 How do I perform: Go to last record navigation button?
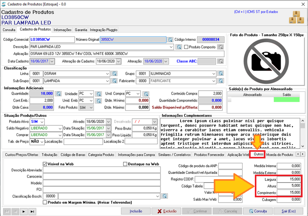click(x=32, y=211)
